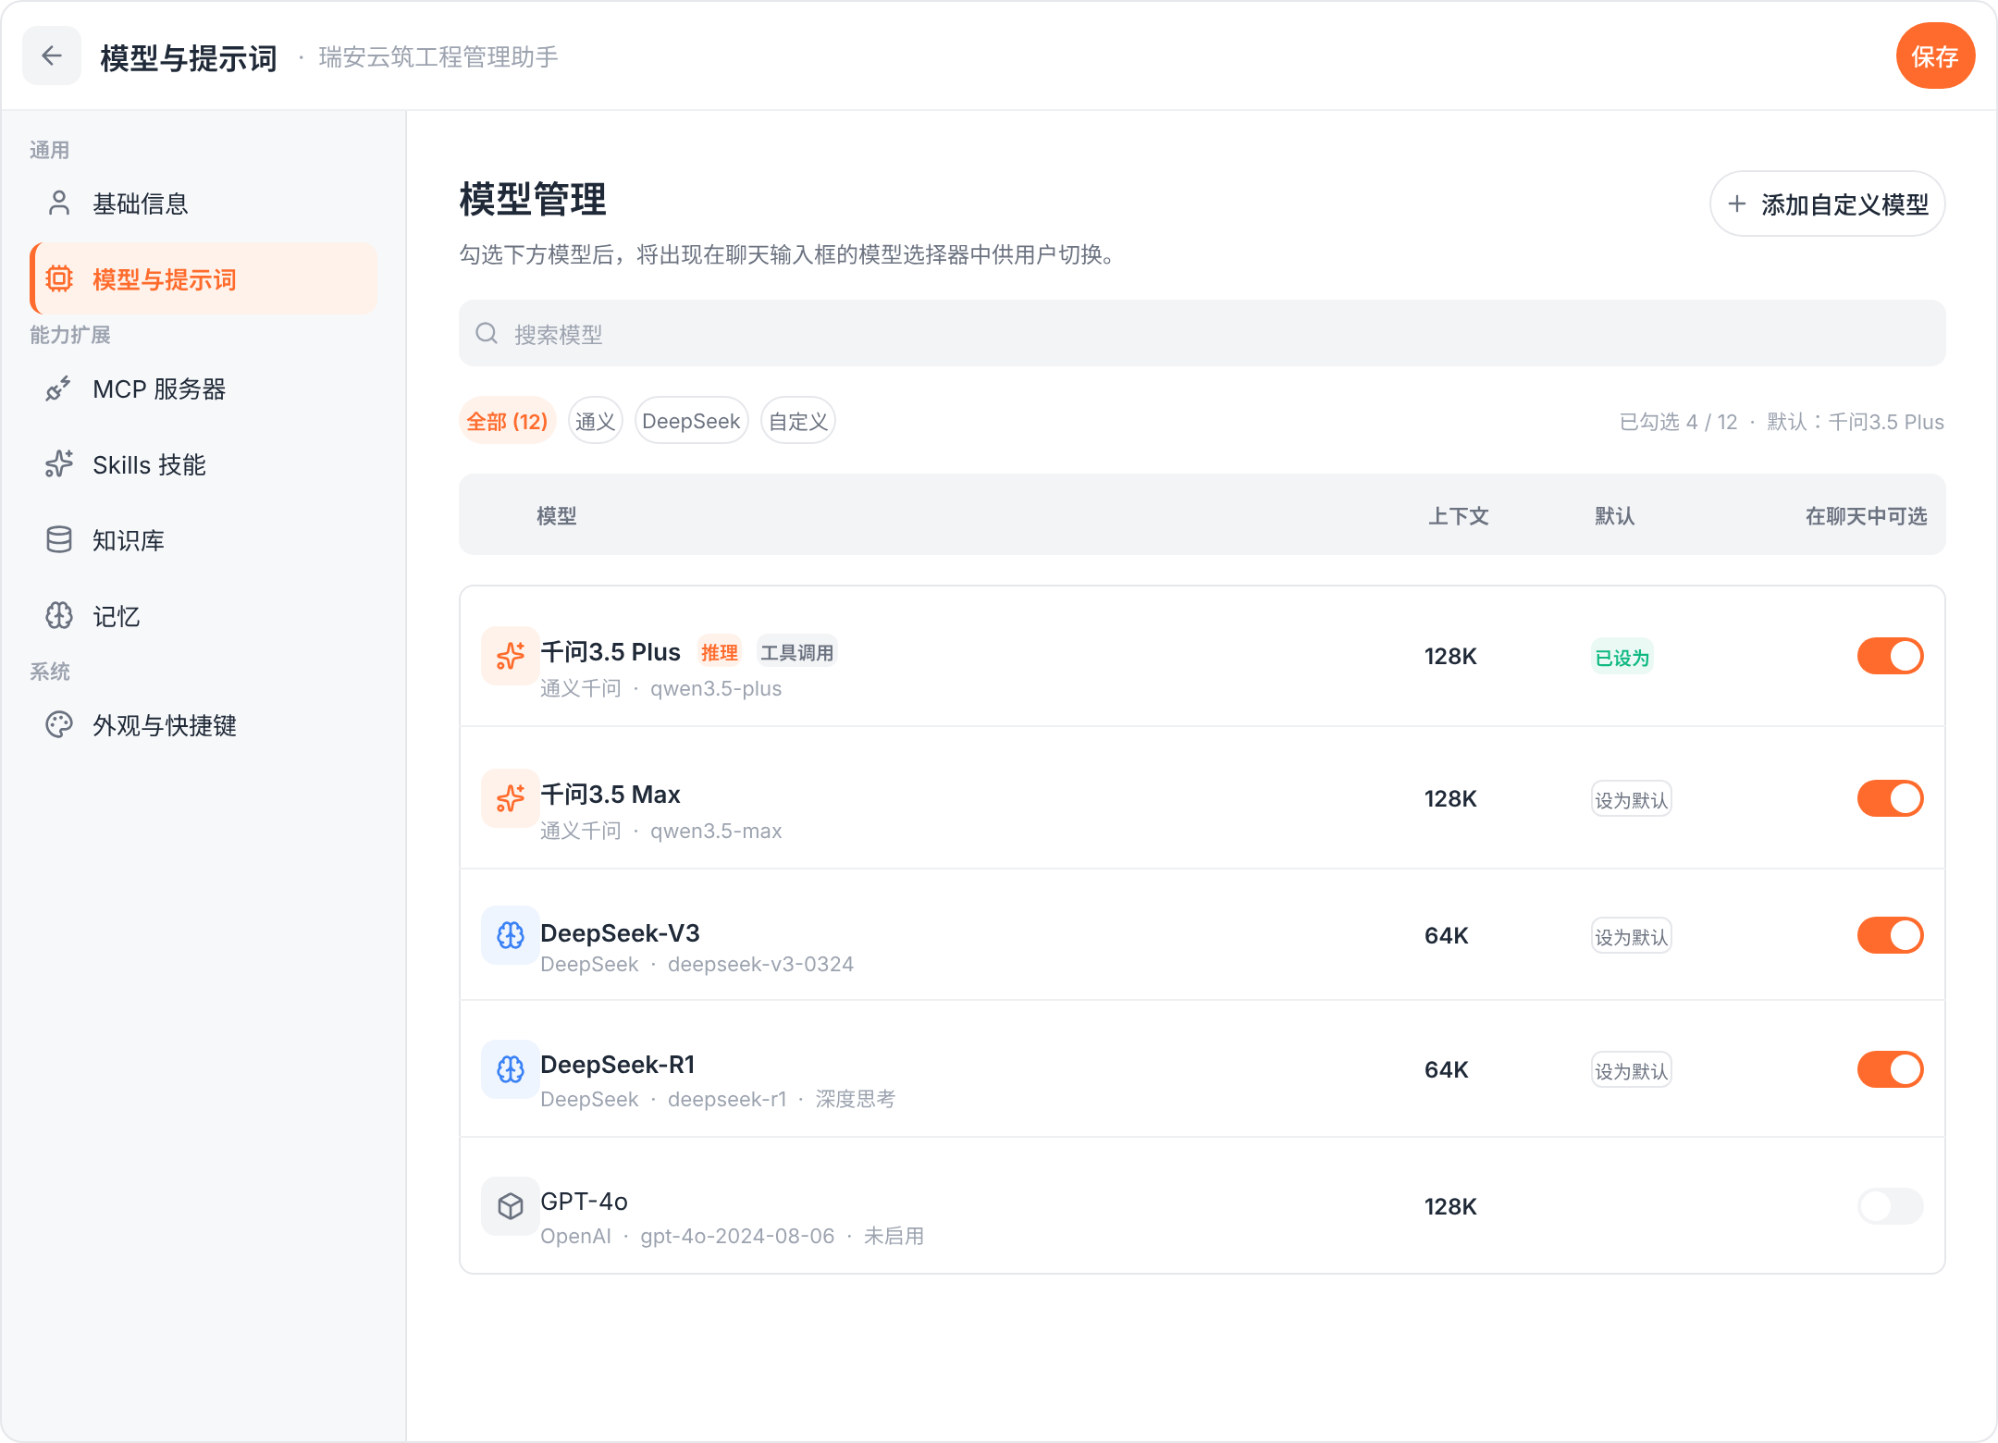Click the gpt-4o-2024-08-06 identifier text
Screen dimensions: 1998x1443
737,1236
